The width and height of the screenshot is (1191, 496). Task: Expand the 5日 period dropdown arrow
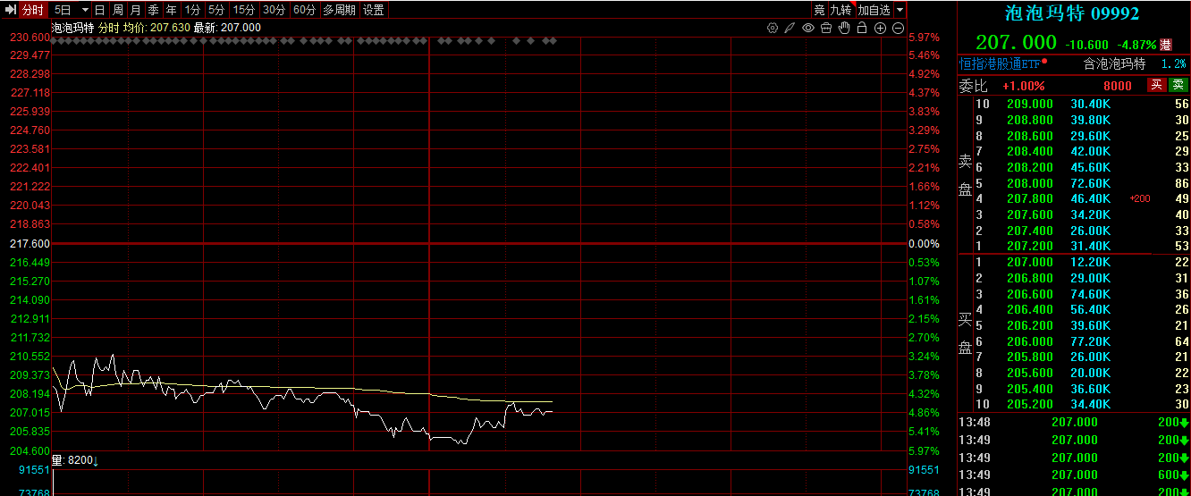point(85,10)
